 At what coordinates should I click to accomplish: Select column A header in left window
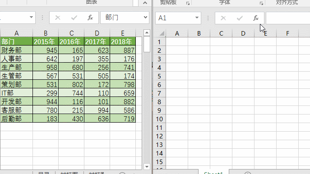(x=16, y=33)
